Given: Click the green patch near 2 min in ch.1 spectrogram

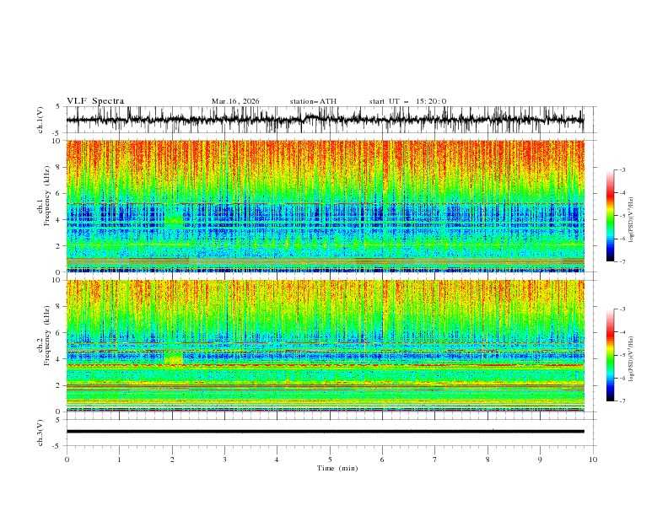Looking at the screenshot, I should tap(173, 218).
